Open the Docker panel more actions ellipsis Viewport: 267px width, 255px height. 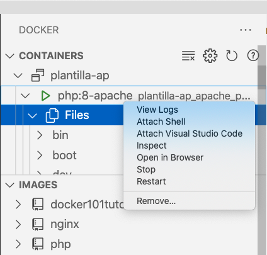pos(246,30)
